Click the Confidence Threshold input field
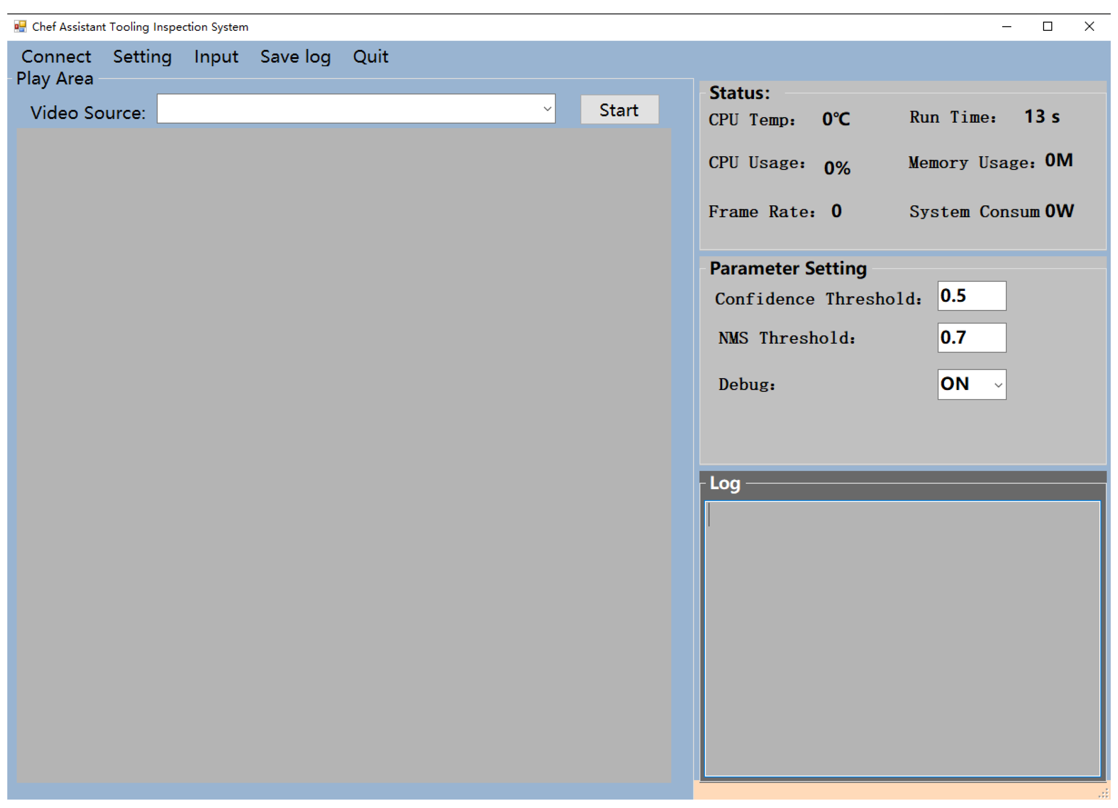1118x808 pixels. (971, 296)
